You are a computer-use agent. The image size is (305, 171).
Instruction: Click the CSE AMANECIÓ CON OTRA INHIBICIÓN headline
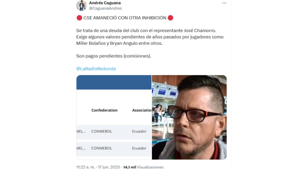[125, 18]
